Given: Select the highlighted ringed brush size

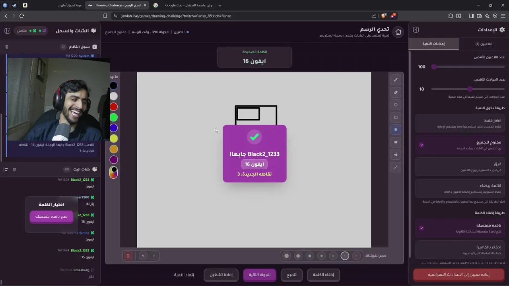Looking at the screenshot, I should [x=345, y=256].
